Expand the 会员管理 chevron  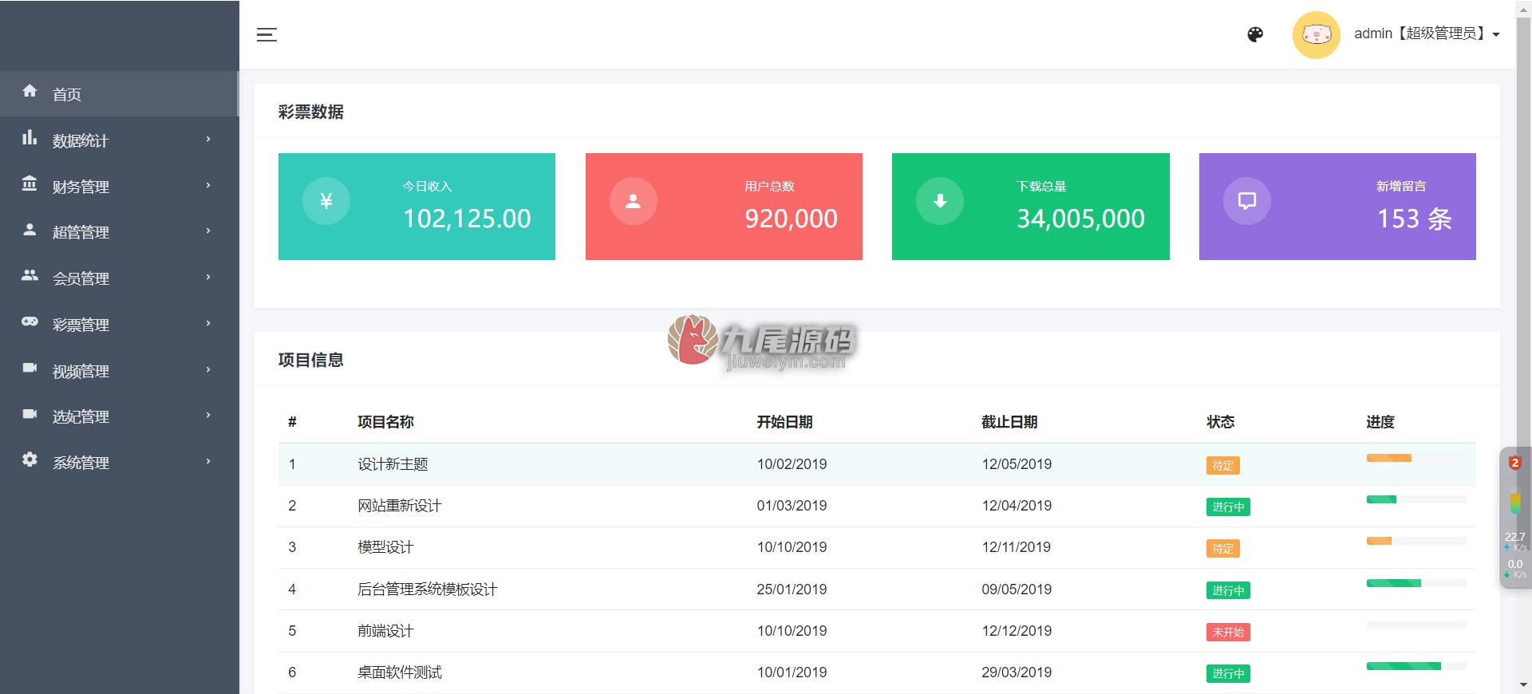(208, 277)
